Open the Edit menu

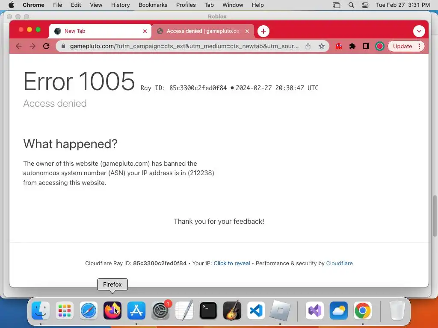coord(76,5)
